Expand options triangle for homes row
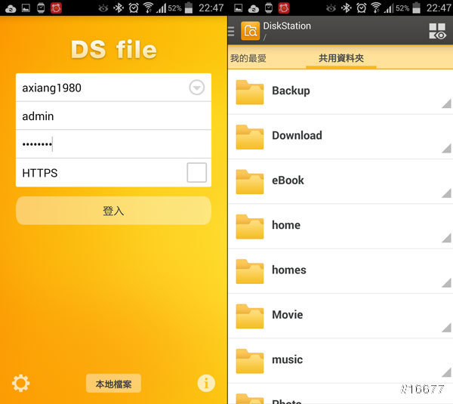The height and width of the screenshot is (404, 453). click(446, 282)
